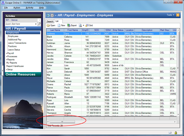The width and height of the screenshot is (184, 136).
Task: Click the Quick Start search magnifier icon
Action: [x=39, y=24]
